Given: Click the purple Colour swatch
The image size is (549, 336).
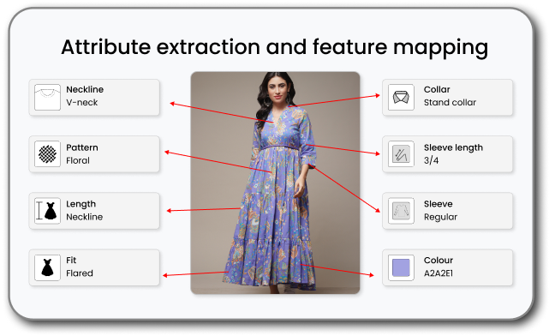Looking at the screenshot, I should tap(401, 267).
